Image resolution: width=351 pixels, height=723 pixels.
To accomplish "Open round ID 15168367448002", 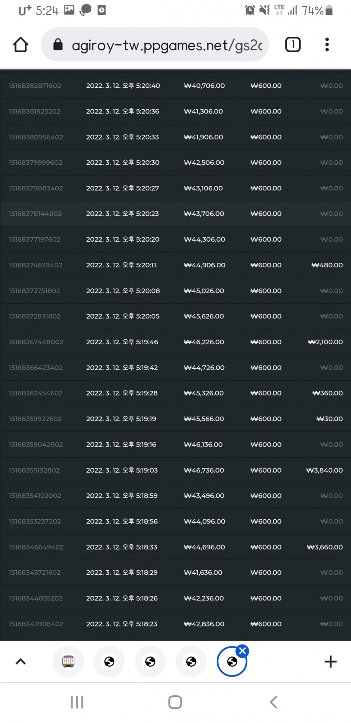I will tap(36, 342).
